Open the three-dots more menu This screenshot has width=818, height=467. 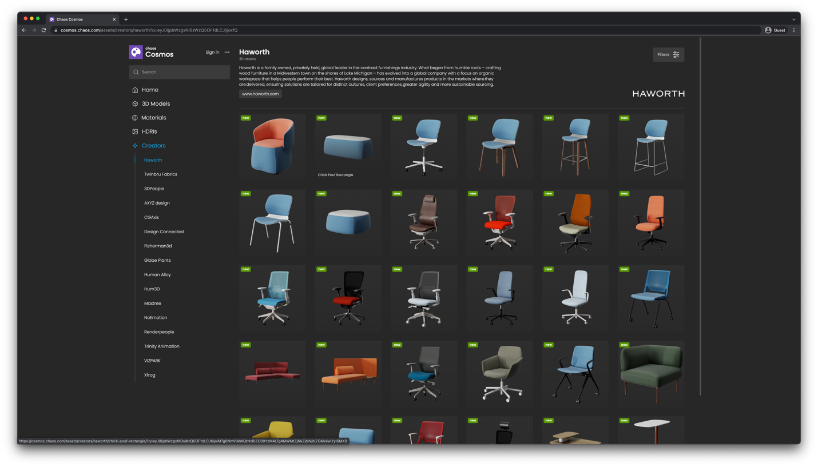227,52
